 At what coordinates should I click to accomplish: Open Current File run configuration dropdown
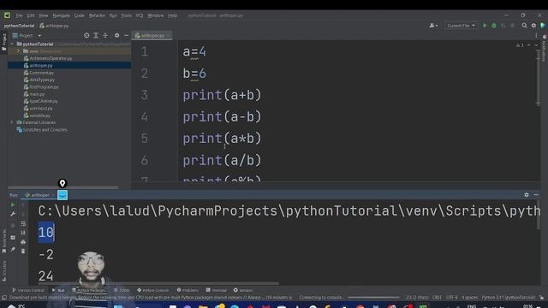(x=461, y=26)
